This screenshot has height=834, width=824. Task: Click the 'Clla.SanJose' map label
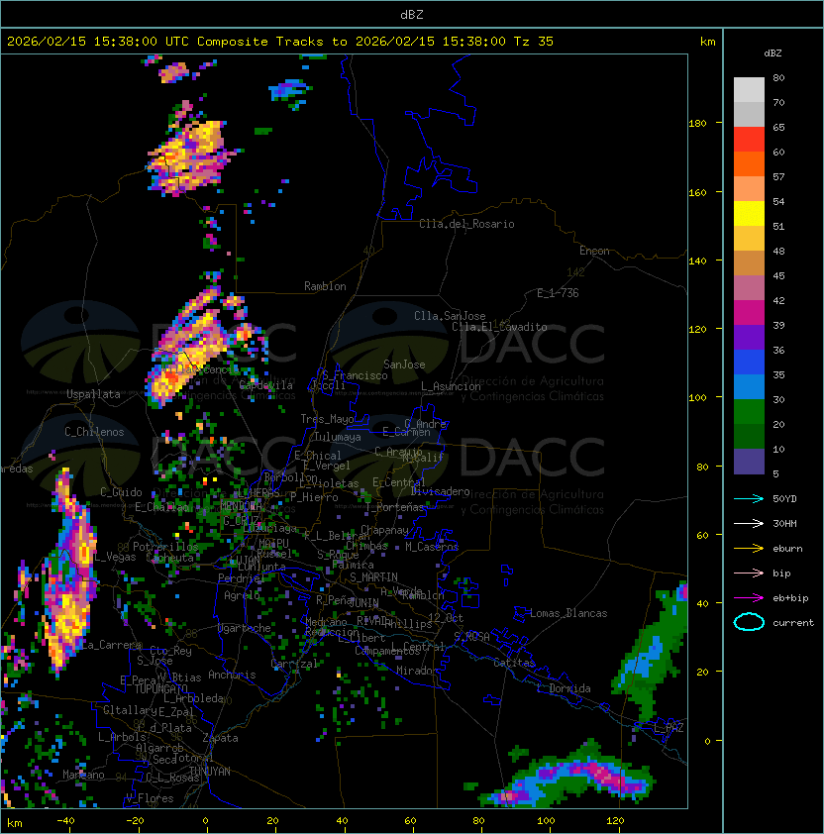450,316
